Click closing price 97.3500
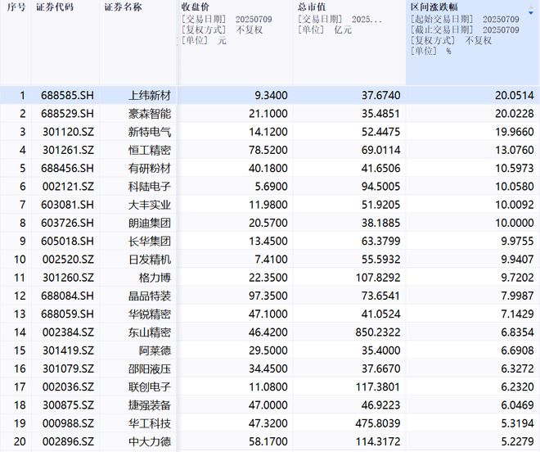 [x=268, y=296]
